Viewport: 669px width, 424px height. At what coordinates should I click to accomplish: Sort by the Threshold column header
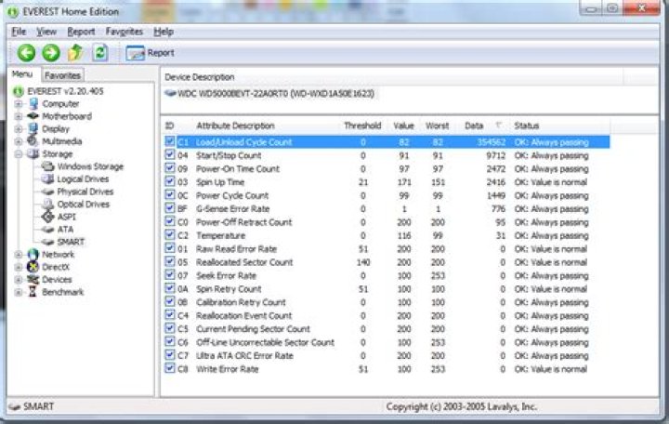[x=362, y=126]
